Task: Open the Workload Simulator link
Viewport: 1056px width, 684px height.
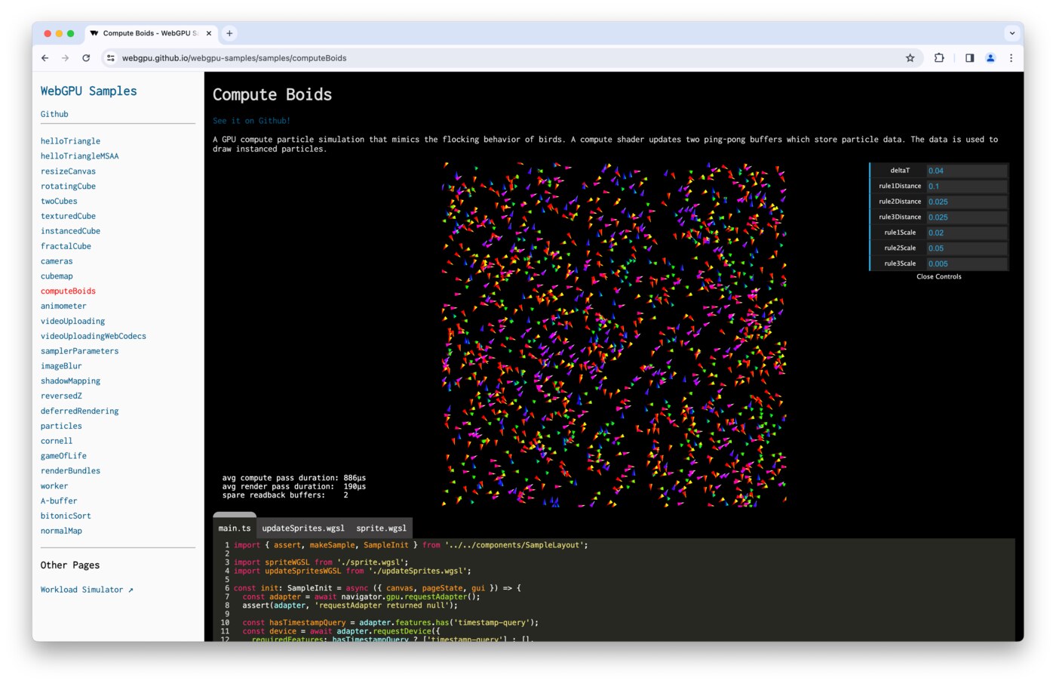Action: pos(87,590)
